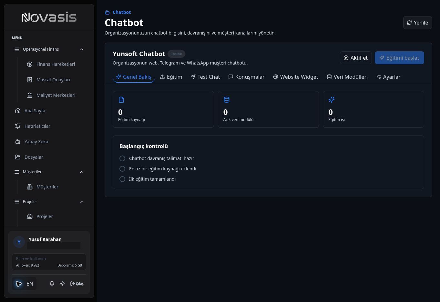Select the Maliyet Merkezleri bank icon
This screenshot has width=440, height=302.
click(x=30, y=95)
